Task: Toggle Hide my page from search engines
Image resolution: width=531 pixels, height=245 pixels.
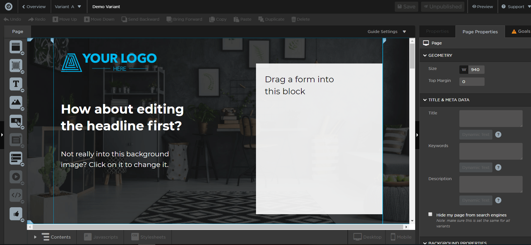Action: (x=430, y=214)
